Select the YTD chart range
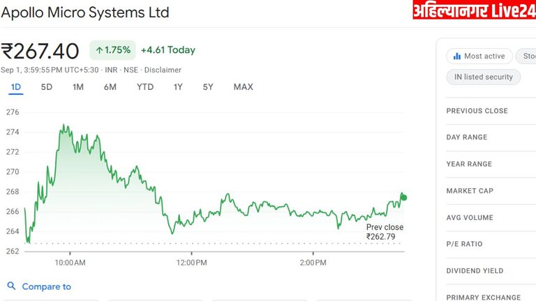536x301 pixels. pyautogui.click(x=145, y=87)
